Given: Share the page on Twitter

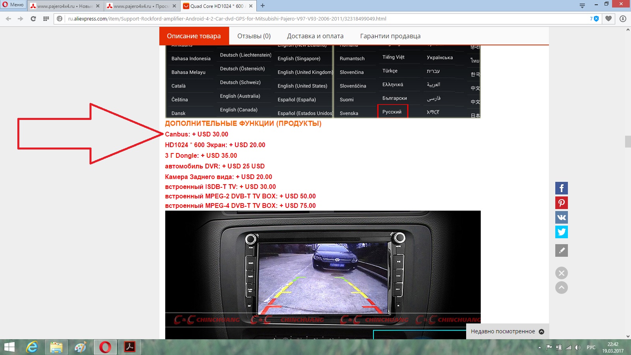Looking at the screenshot, I should (562, 232).
